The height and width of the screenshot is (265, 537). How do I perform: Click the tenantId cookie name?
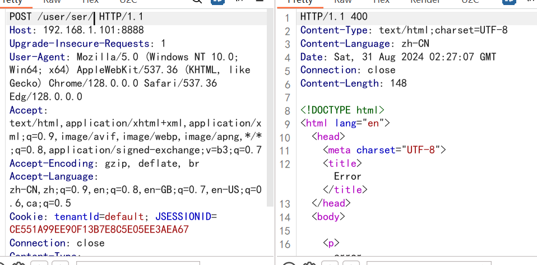pos(76,217)
